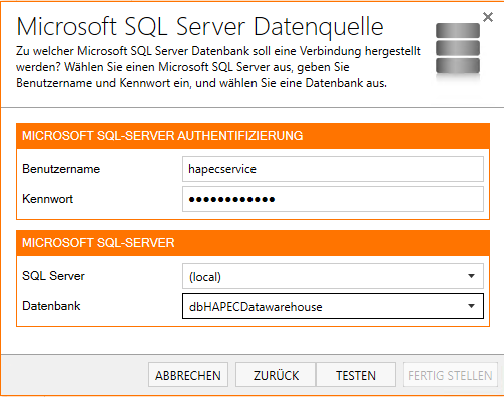
Task: Click the orange MICROSOFT SQL-SERVER section header
Action: coord(99,243)
